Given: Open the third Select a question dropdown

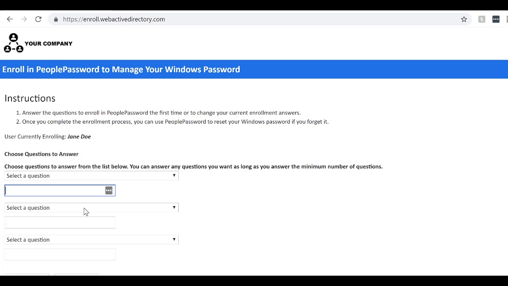Looking at the screenshot, I should click(91, 240).
